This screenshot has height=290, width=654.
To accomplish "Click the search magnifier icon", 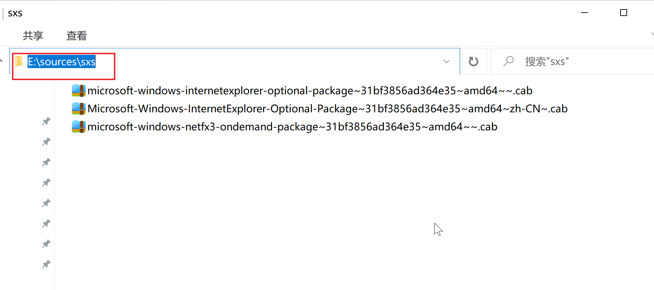I will (508, 61).
